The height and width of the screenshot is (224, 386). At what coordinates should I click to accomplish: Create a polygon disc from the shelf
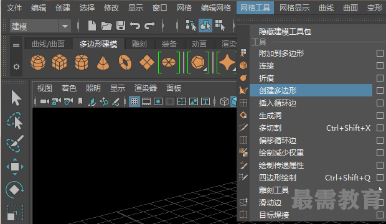169,62
